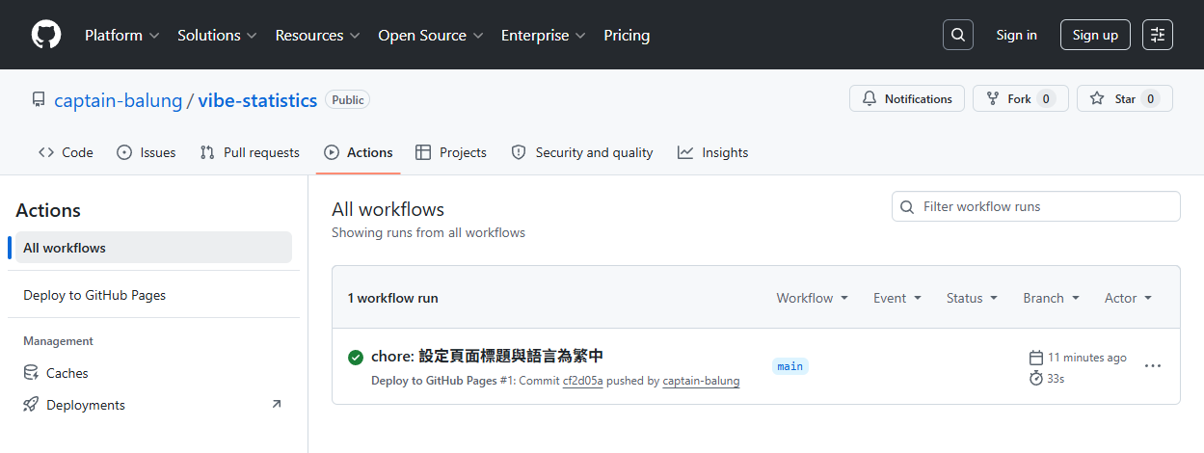
Task: Switch to the Code tab
Action: pyautogui.click(x=66, y=152)
